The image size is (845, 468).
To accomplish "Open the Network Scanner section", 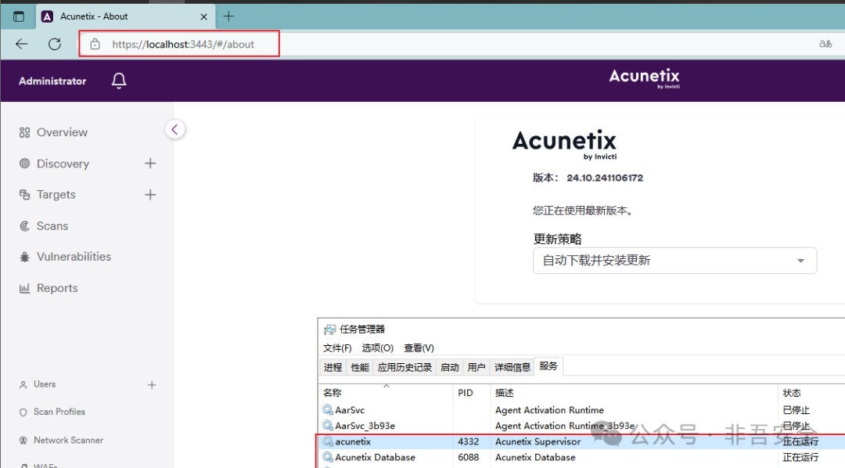I will (69, 440).
